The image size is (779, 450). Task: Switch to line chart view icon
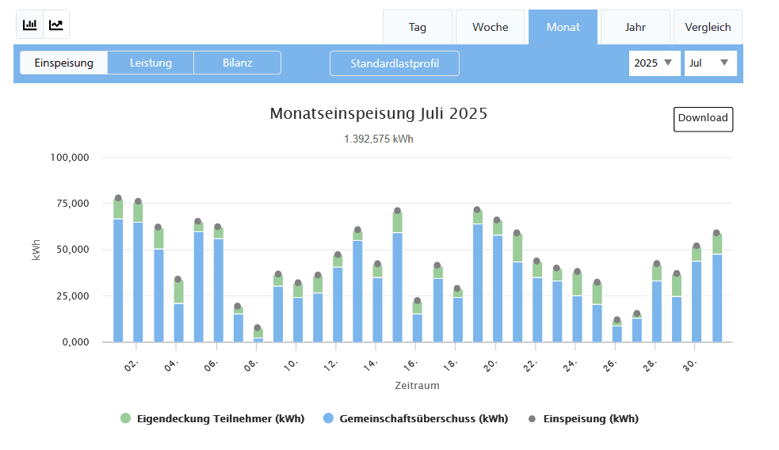56,25
